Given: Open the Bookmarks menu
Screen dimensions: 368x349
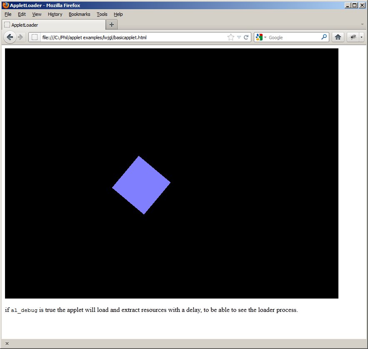Looking at the screenshot, I should (79, 14).
